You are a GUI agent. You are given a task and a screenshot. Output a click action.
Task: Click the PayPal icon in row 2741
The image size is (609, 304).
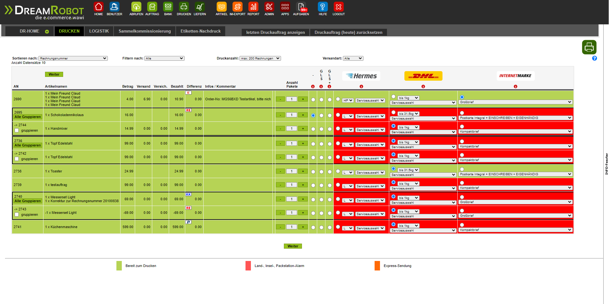(x=188, y=222)
